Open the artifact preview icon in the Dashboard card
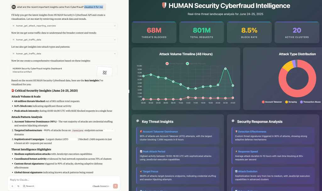The width and height of the screenshot is (322, 191). (x=104, y=72)
